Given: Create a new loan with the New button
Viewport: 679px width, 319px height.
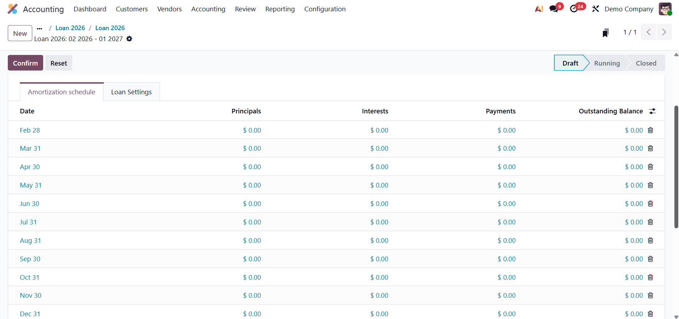Looking at the screenshot, I should 19,33.
